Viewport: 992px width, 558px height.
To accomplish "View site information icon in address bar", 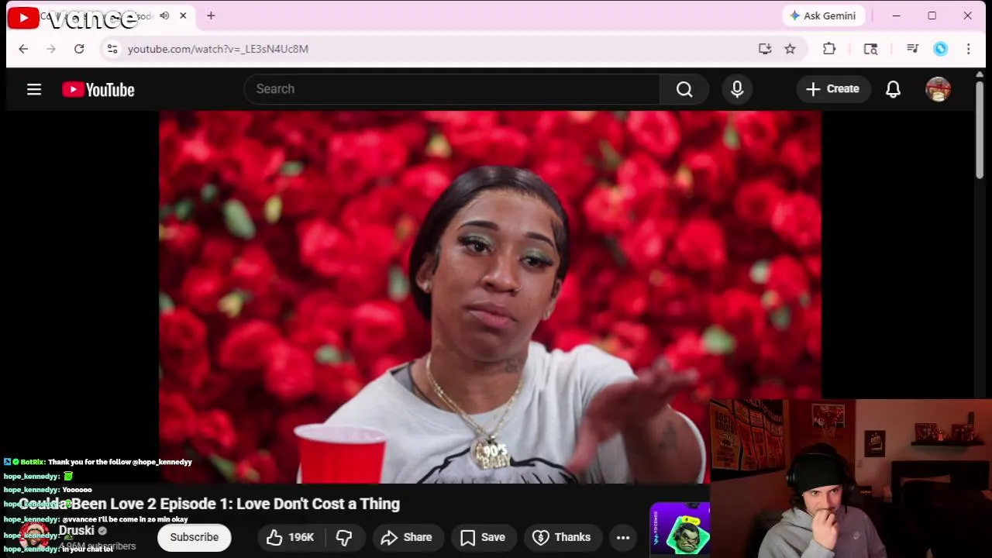I will (112, 49).
